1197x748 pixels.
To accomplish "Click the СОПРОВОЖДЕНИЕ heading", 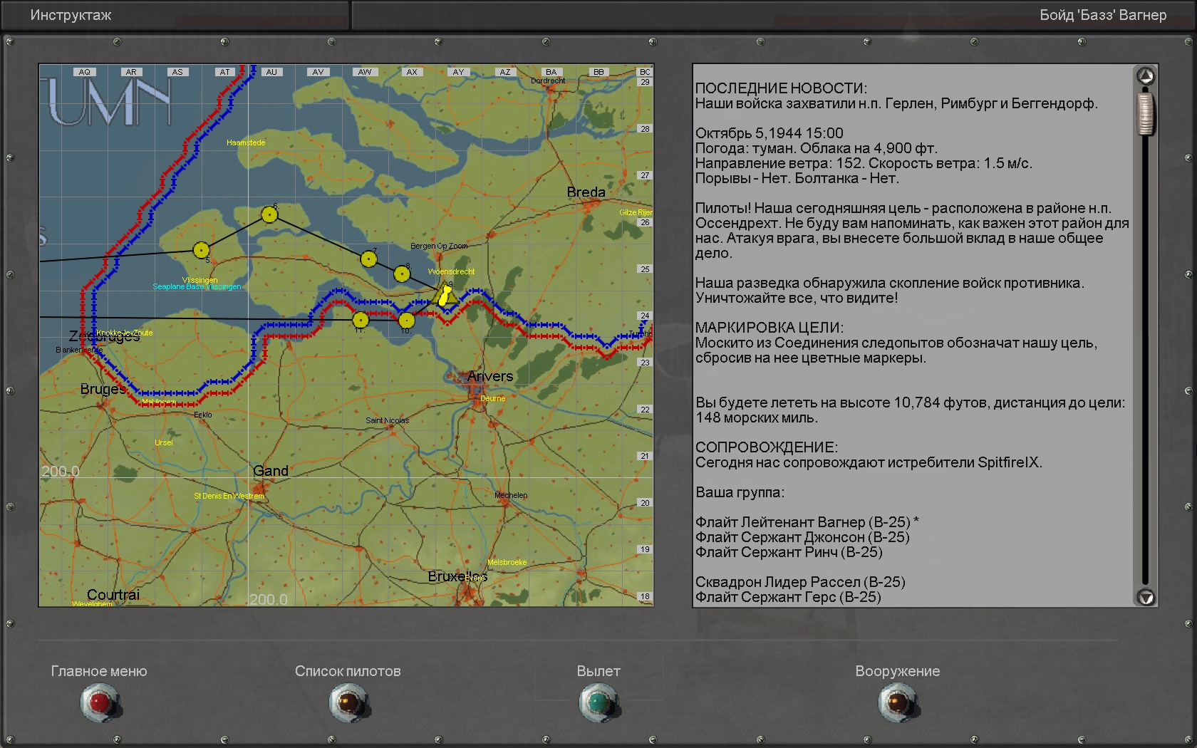I will coord(767,447).
